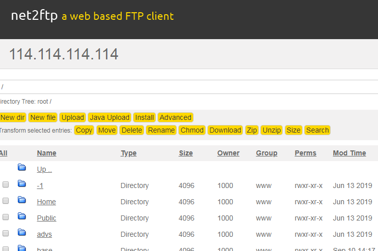Screen dimensions: 378x251
Task: Tick the checkbox for the -1 directory
Action: [x=6, y=184]
